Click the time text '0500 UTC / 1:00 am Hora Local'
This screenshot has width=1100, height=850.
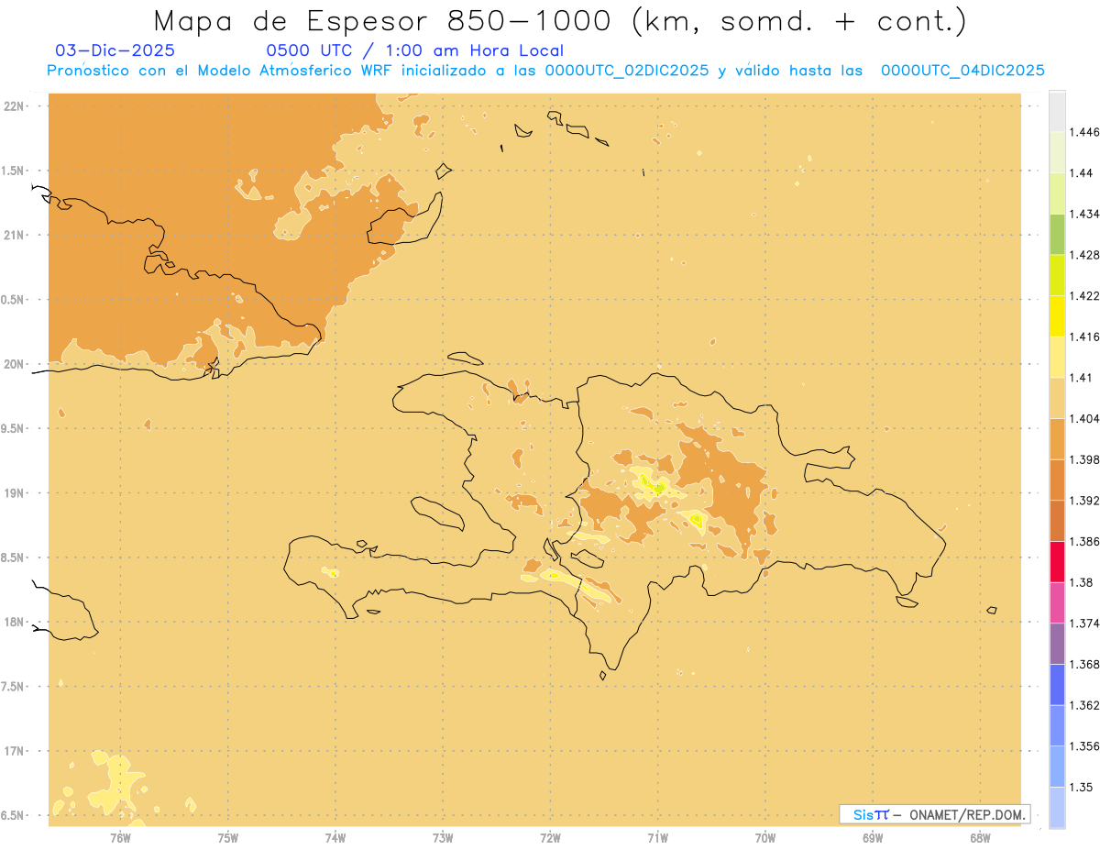point(415,50)
